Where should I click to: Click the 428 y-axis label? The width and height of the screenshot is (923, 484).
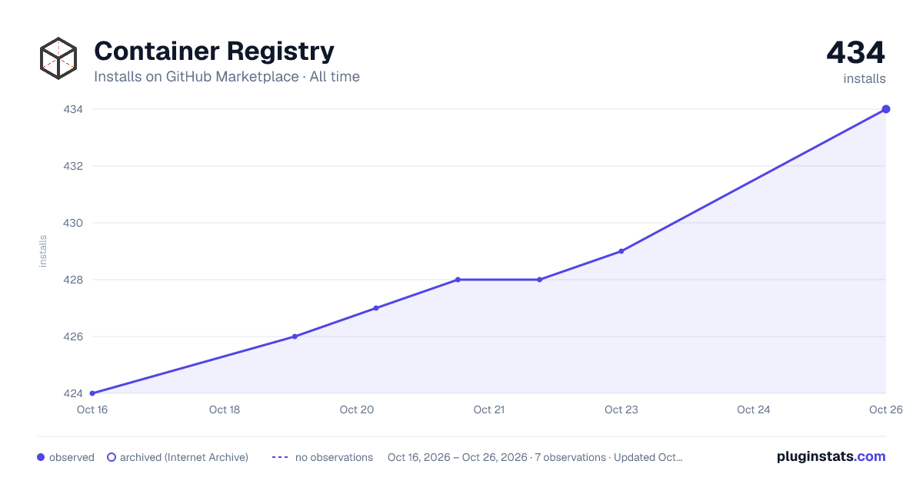click(x=73, y=280)
